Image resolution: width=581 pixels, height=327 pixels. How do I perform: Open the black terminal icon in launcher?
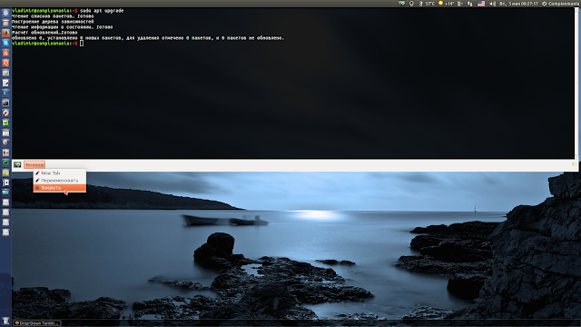5,103
